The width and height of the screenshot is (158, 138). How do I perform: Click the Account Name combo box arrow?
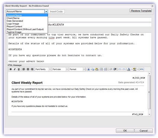(x=46, y=12)
